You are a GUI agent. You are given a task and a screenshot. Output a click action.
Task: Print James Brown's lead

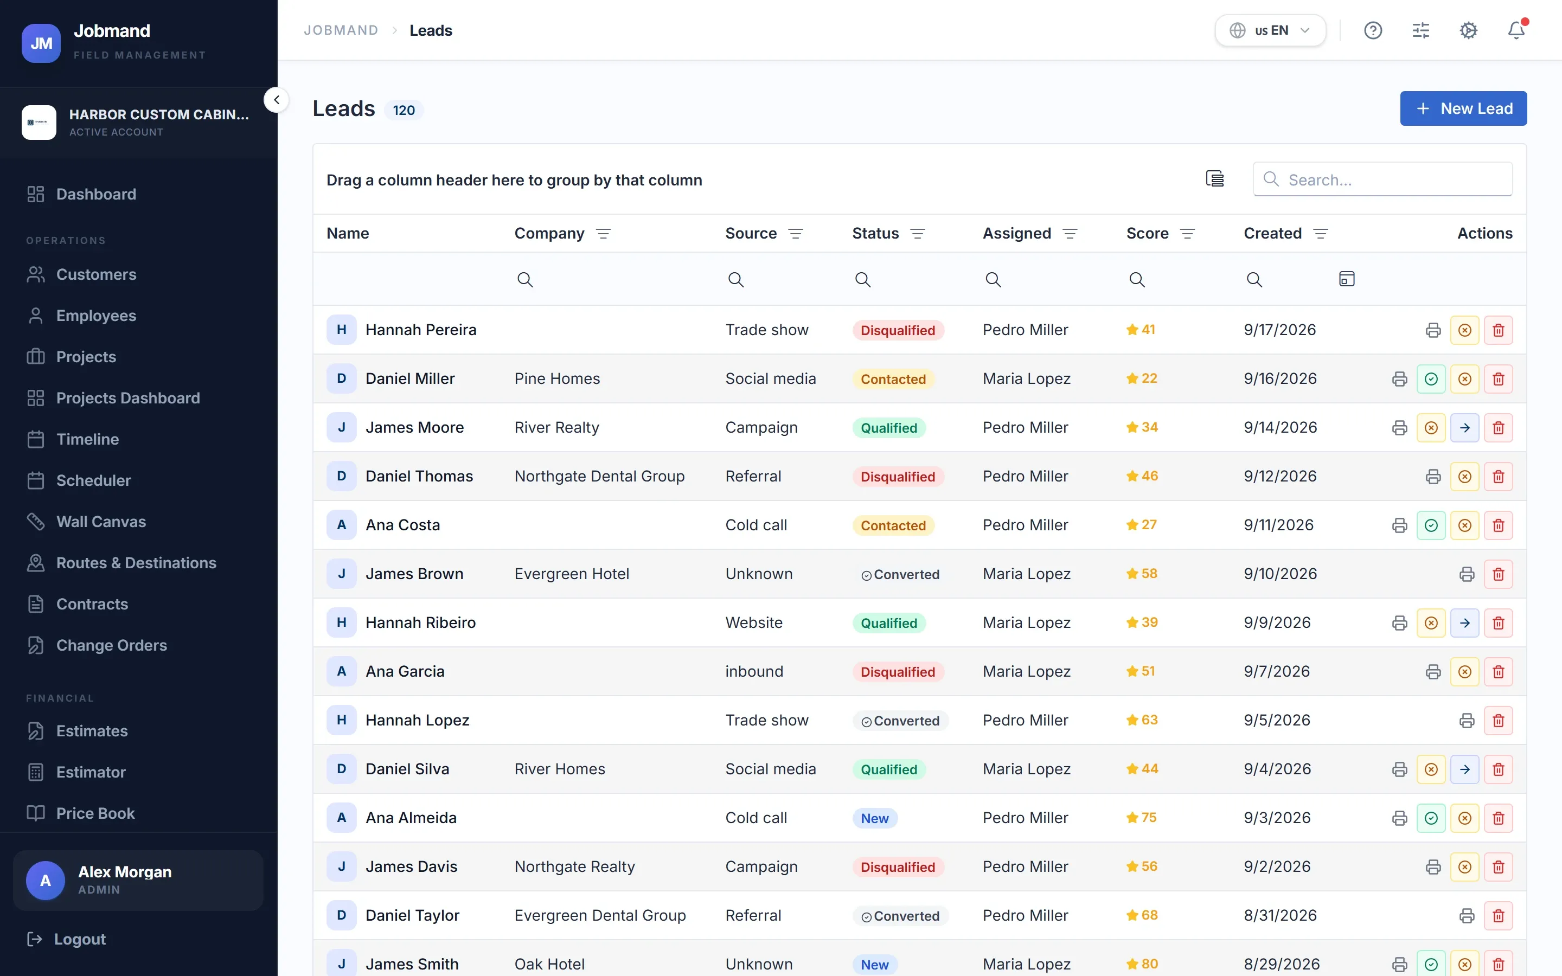pyautogui.click(x=1467, y=574)
